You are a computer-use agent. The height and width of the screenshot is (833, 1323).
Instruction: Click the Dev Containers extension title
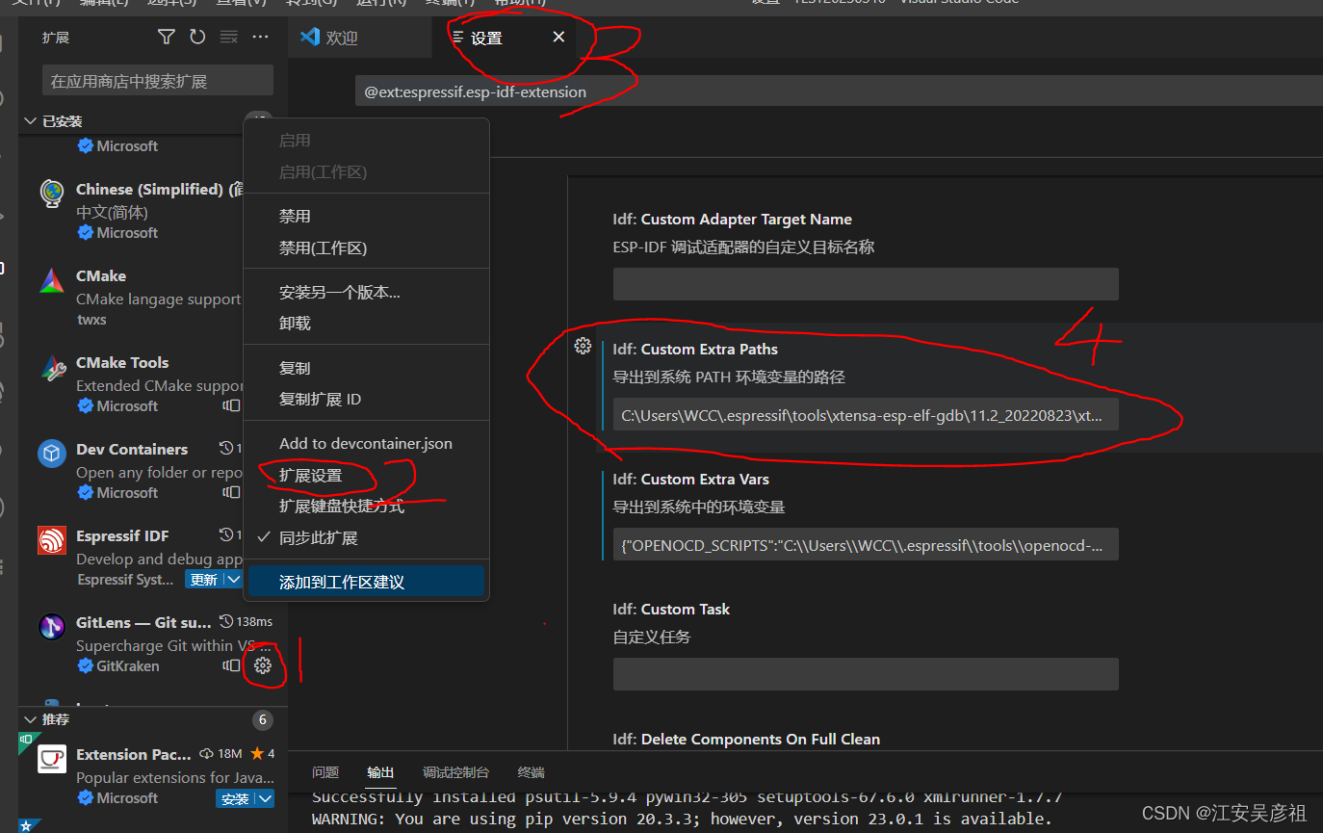(132, 449)
